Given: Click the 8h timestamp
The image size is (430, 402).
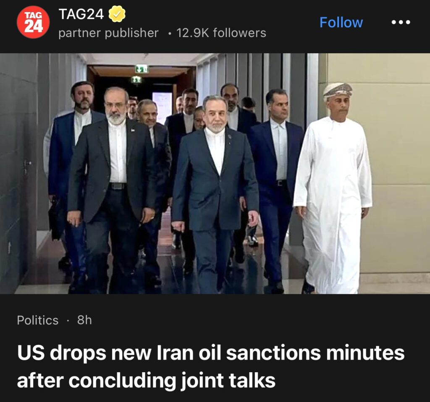Looking at the screenshot, I should pyautogui.click(x=84, y=320).
